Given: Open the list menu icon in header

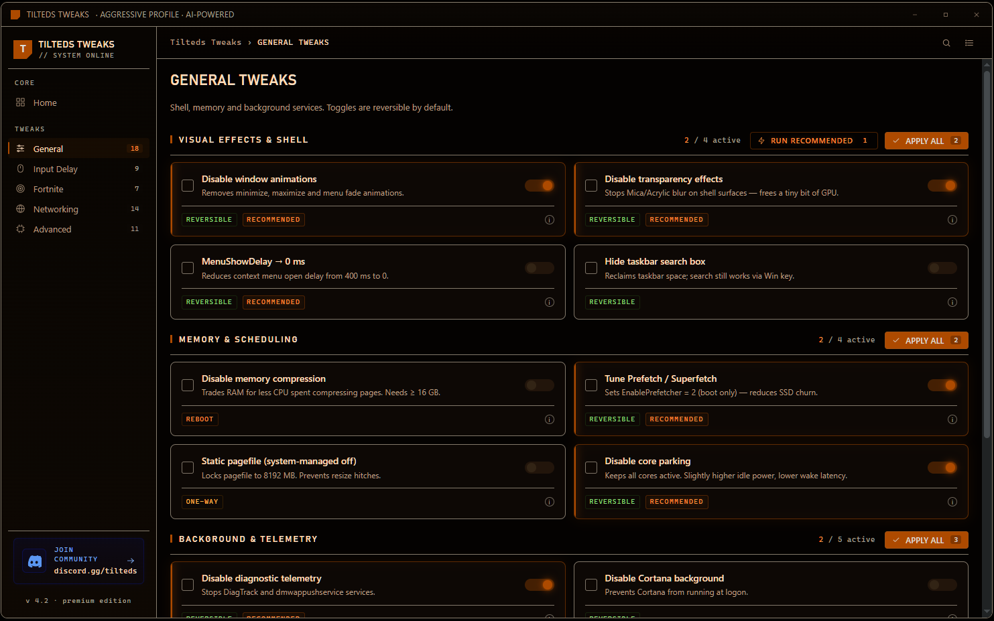Looking at the screenshot, I should tap(969, 43).
